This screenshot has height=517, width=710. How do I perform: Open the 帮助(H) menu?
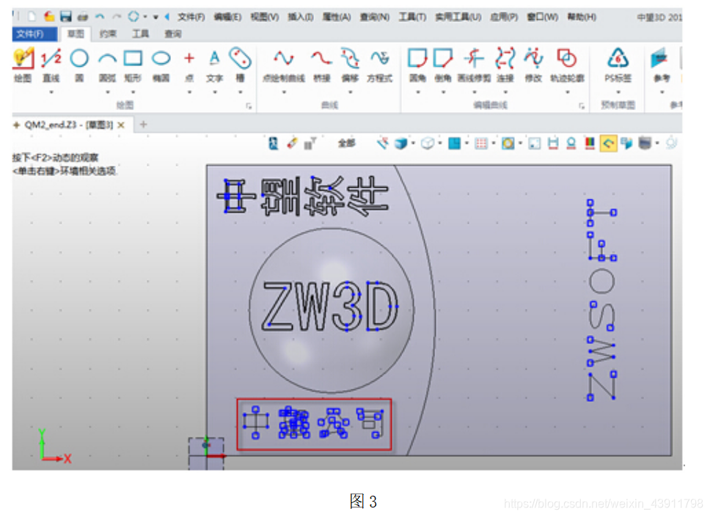coord(582,17)
